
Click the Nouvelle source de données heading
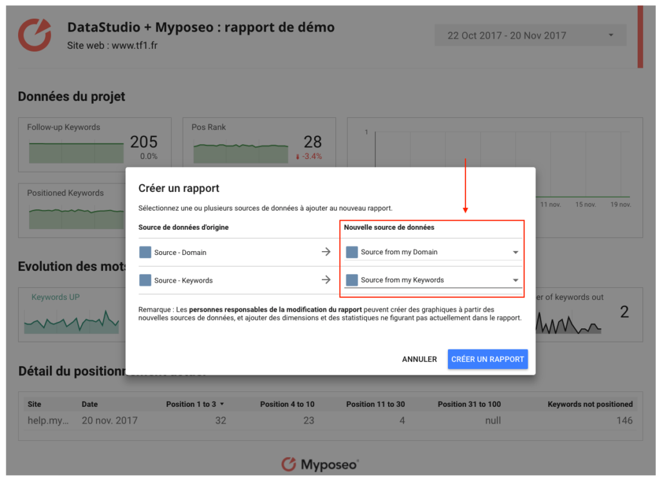tap(389, 227)
